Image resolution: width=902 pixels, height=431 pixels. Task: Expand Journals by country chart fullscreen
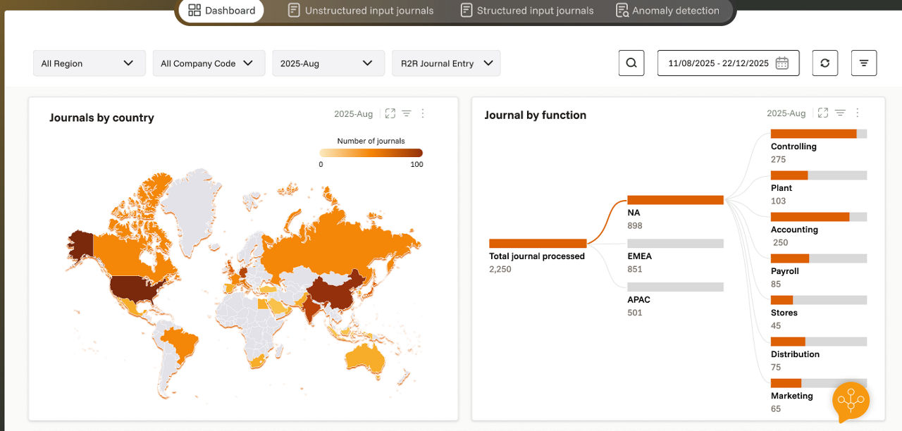coord(390,113)
